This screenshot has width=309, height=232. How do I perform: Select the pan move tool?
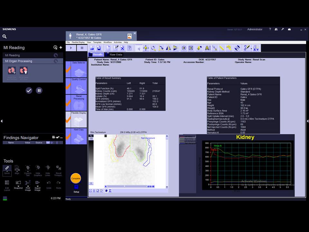[x=146, y=48]
